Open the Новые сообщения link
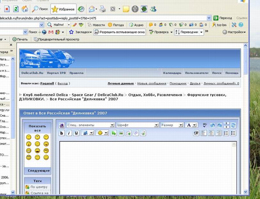260x199 pixels. pos(152,83)
